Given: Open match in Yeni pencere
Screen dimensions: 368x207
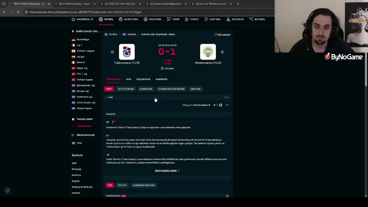Looking at the screenshot, I should click(222, 34).
